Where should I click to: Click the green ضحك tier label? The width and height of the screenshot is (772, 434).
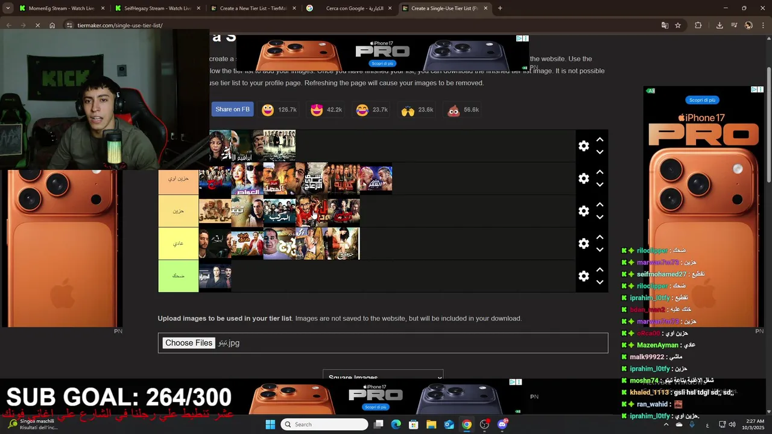coord(178,276)
